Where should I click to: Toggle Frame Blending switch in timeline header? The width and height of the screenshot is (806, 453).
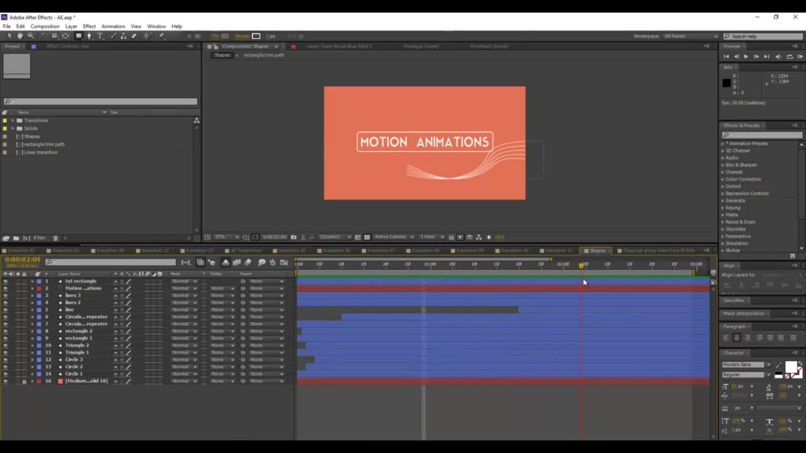coord(237,262)
